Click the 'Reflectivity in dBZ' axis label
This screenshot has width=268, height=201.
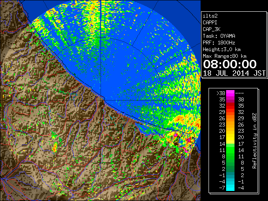point(254,141)
